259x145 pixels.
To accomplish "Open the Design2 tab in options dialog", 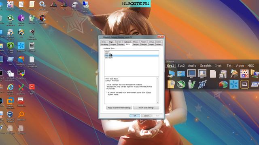I will pos(144,44).
